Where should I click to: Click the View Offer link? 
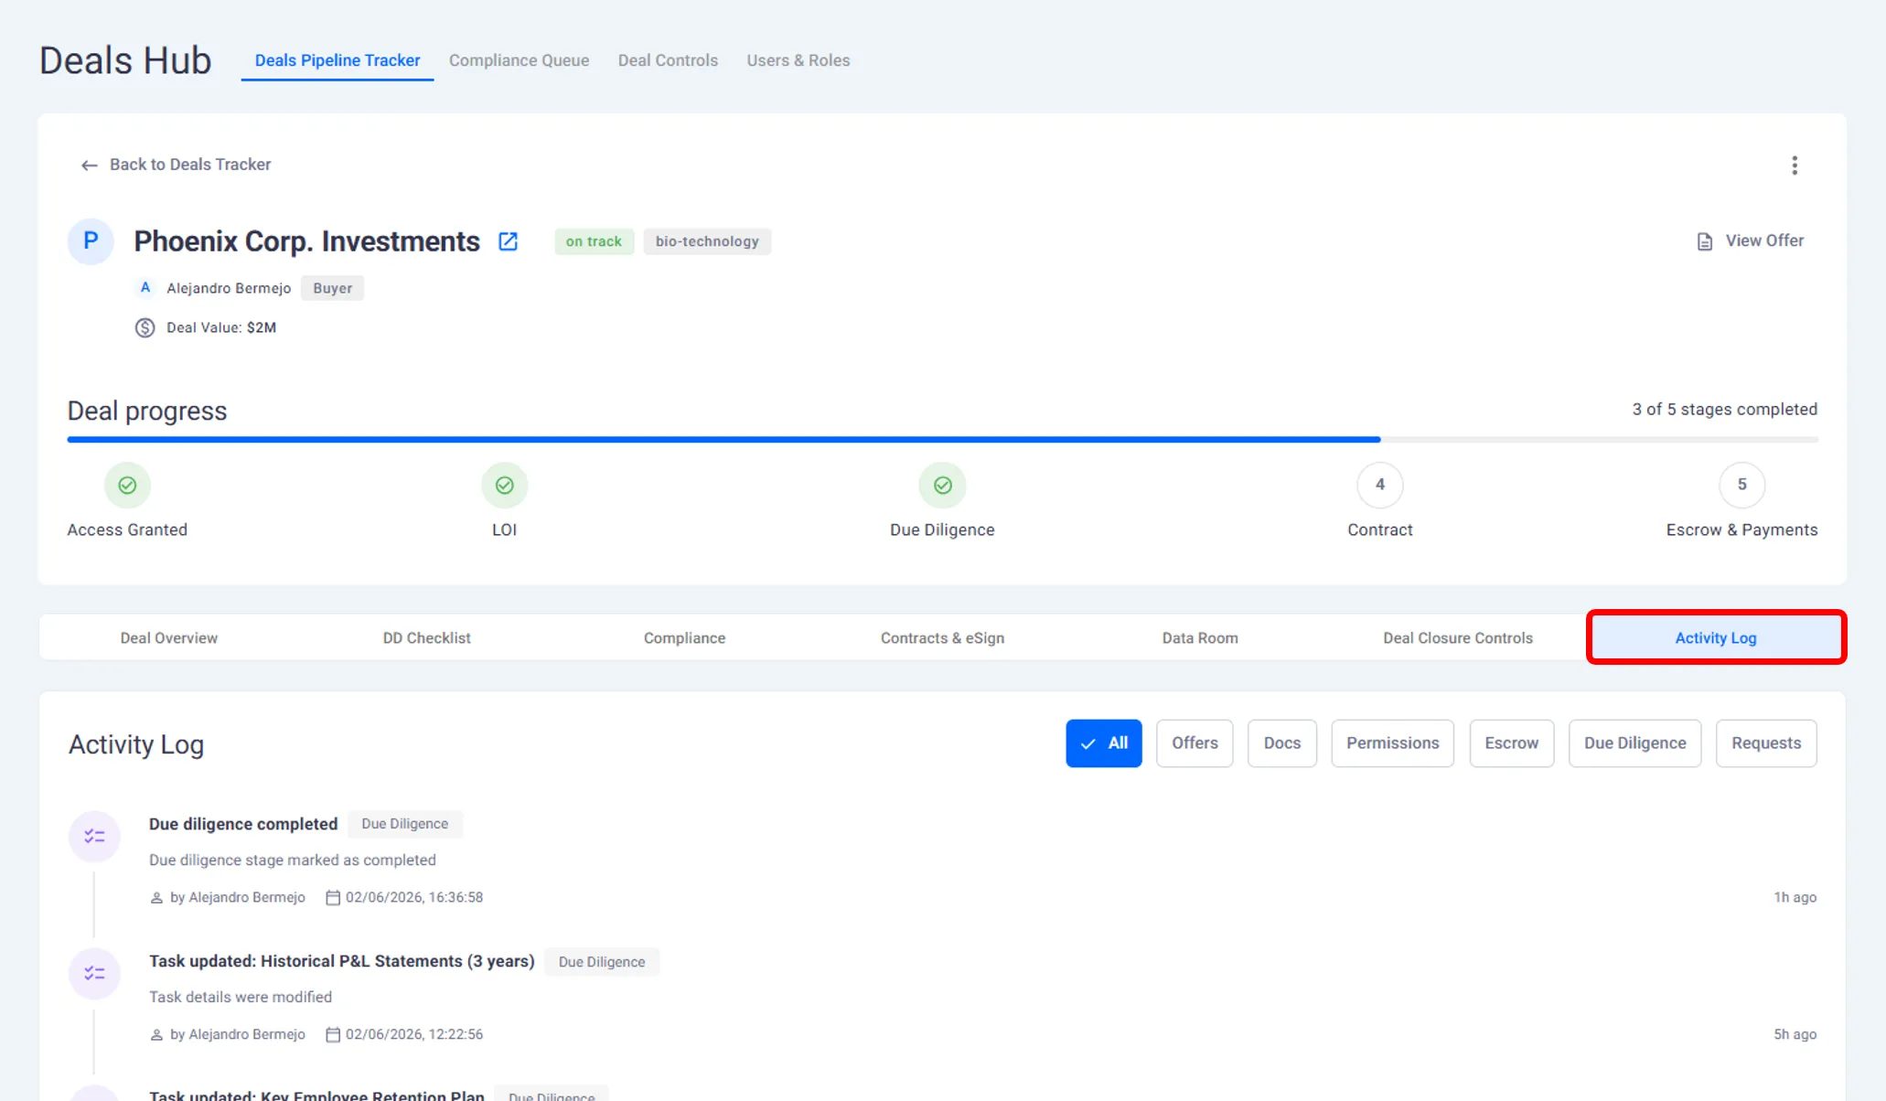(1763, 241)
